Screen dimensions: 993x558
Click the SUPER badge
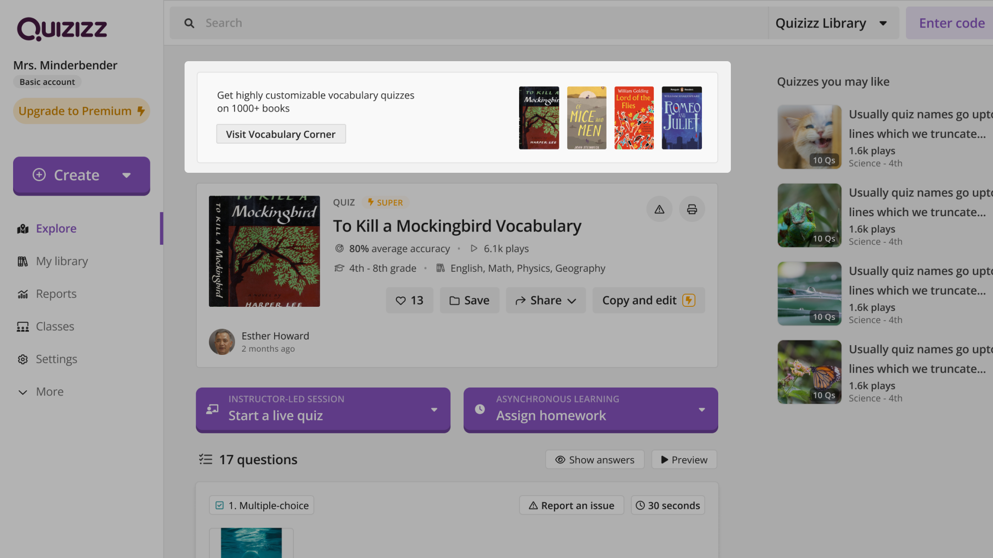pyautogui.click(x=385, y=203)
